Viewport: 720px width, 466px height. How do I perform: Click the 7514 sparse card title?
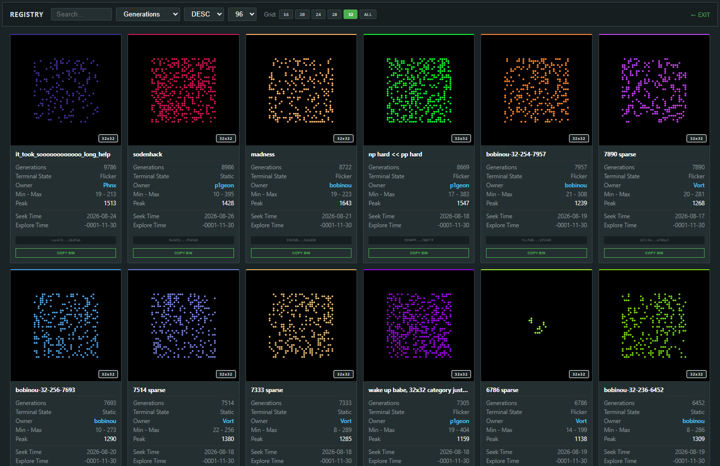pyautogui.click(x=149, y=390)
